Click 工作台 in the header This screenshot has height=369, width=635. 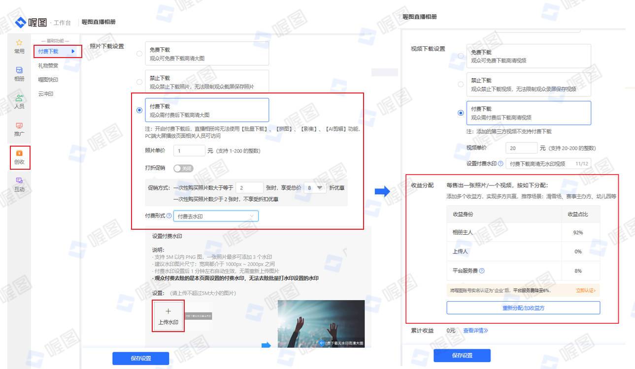pyautogui.click(x=62, y=23)
